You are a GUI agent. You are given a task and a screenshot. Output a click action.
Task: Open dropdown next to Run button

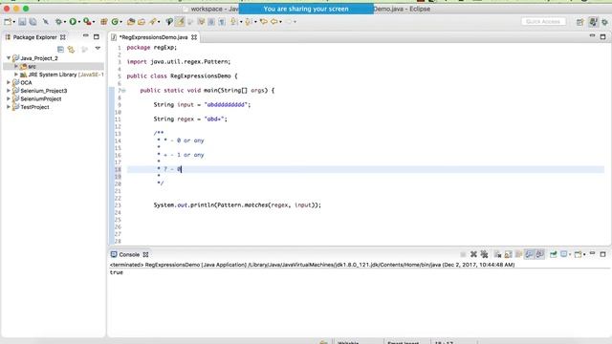tap(79, 22)
